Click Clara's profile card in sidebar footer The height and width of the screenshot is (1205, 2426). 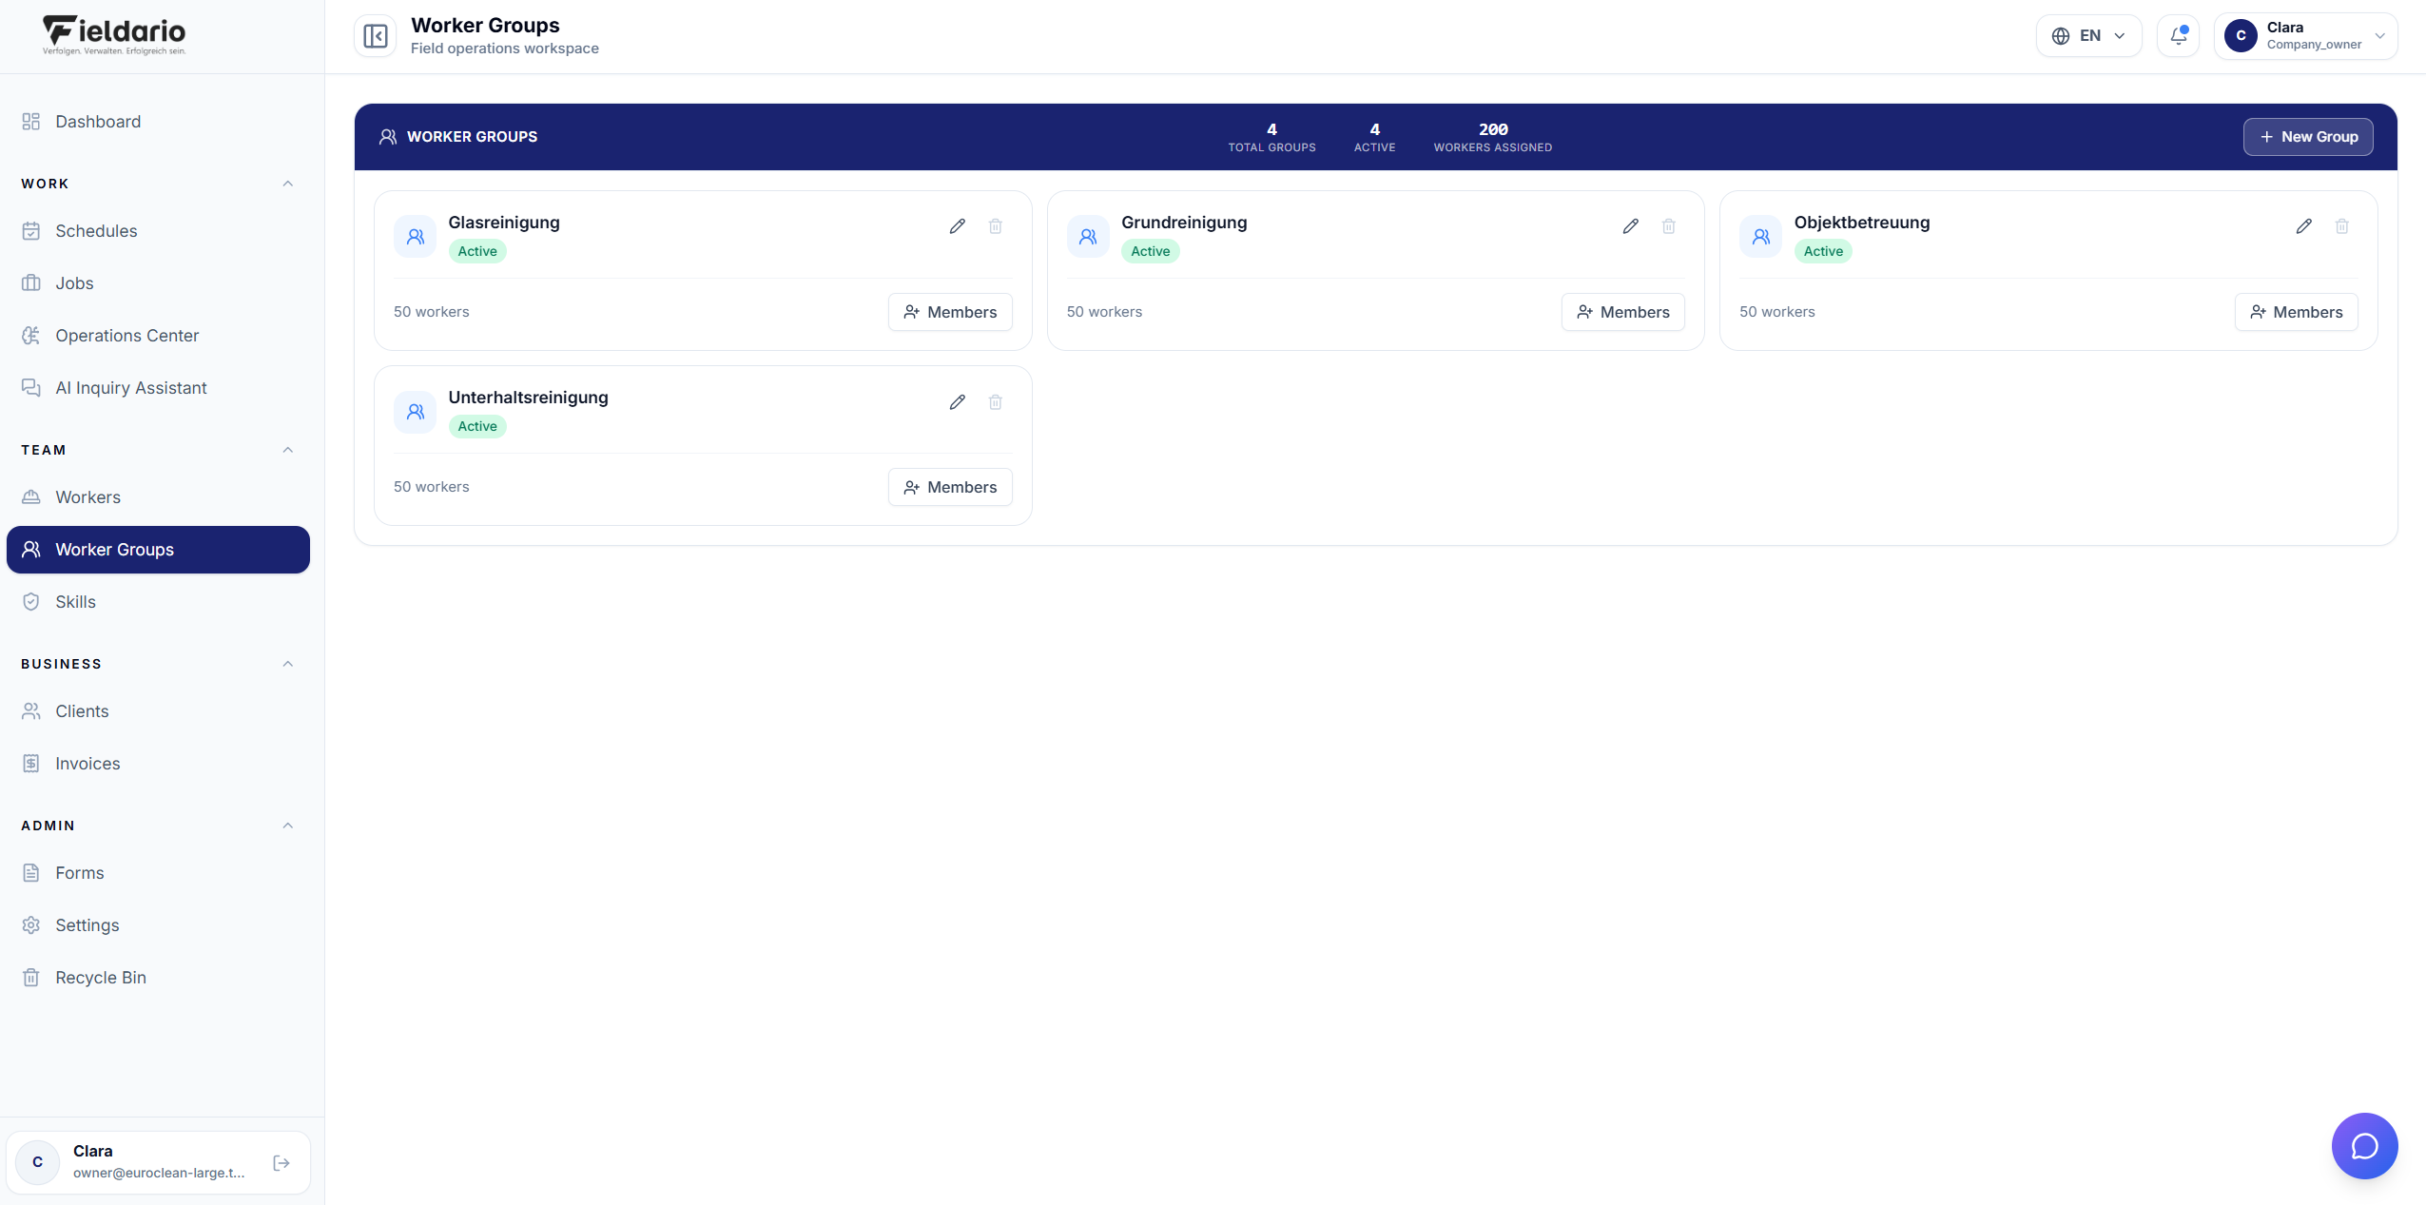point(158,1162)
